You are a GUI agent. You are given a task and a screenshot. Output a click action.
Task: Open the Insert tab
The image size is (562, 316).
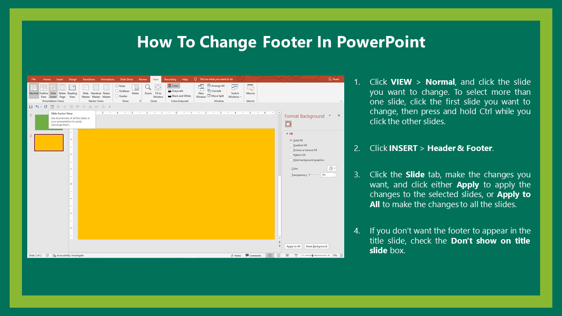(60, 79)
